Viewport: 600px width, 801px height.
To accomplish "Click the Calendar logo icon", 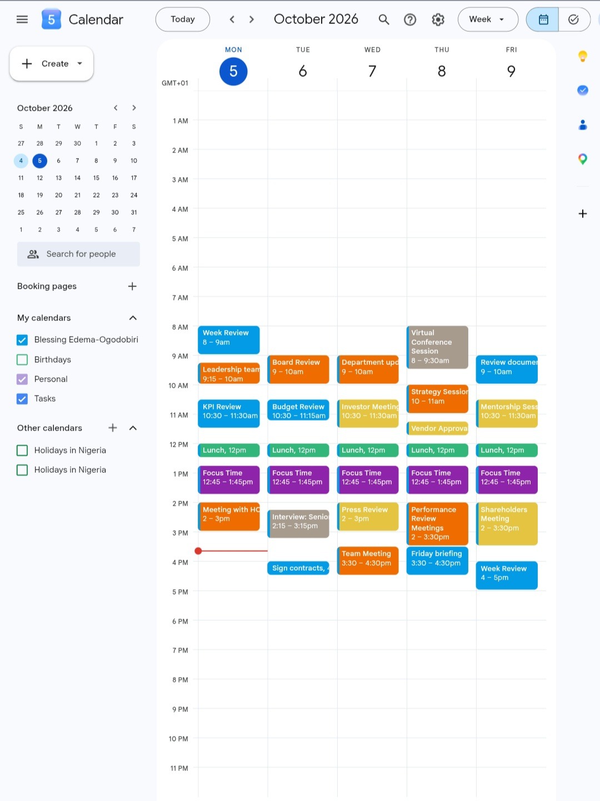I will (x=51, y=19).
